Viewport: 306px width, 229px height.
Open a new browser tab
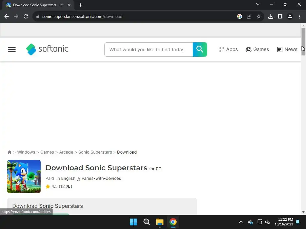pos(81,5)
